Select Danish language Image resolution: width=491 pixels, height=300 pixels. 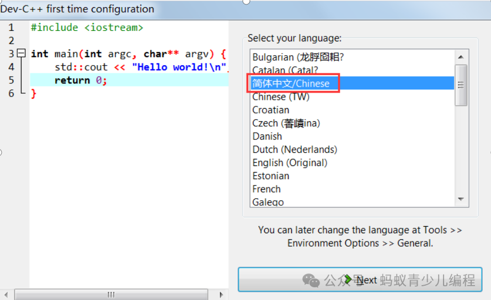coord(353,136)
